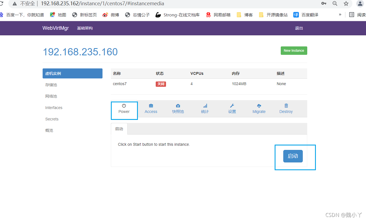Open the 新标签页 bookmark

pyautogui.click(x=84, y=15)
